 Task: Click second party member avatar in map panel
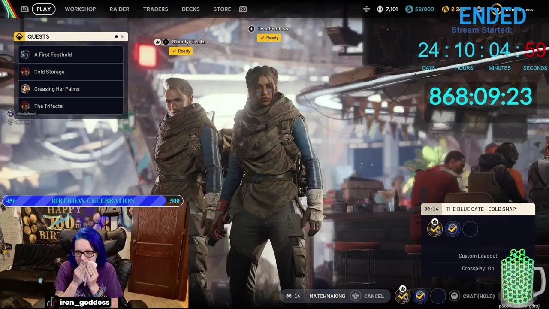(452, 229)
